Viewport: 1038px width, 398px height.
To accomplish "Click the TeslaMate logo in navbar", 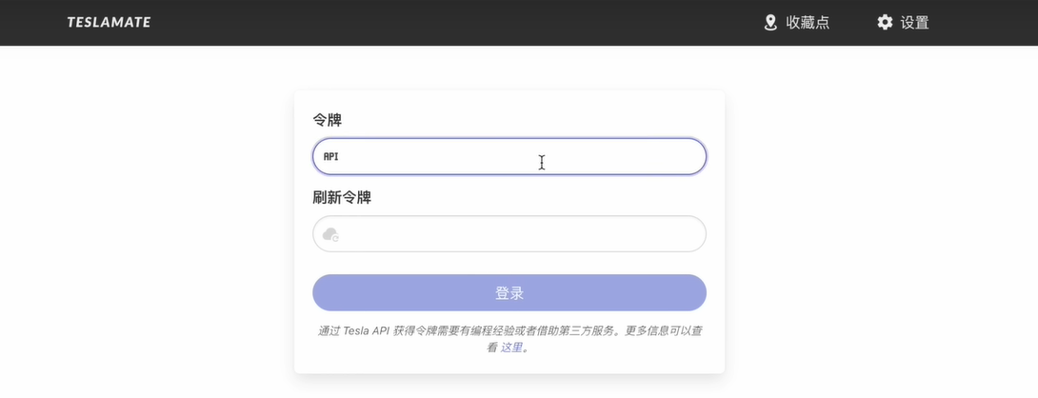I will [109, 22].
